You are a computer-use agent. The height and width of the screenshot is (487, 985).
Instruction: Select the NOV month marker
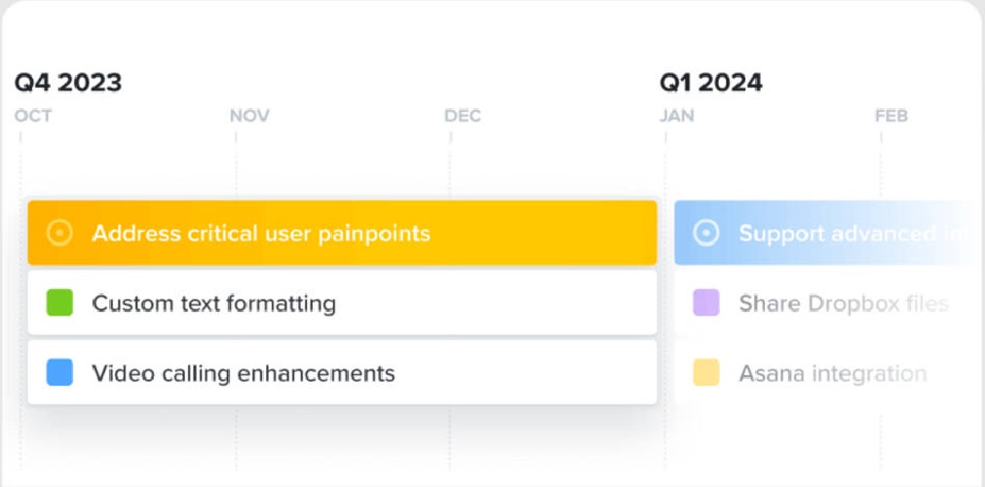coord(249,116)
